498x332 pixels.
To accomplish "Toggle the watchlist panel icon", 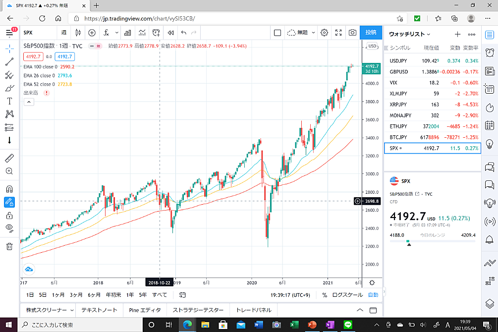I will tap(490, 35).
